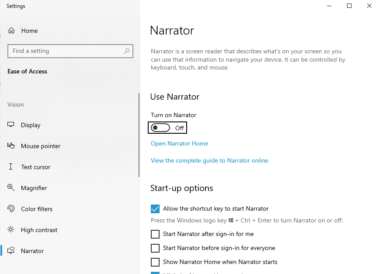Select the Color filters palette icon
The height and width of the screenshot is (274, 379).
click(10, 209)
